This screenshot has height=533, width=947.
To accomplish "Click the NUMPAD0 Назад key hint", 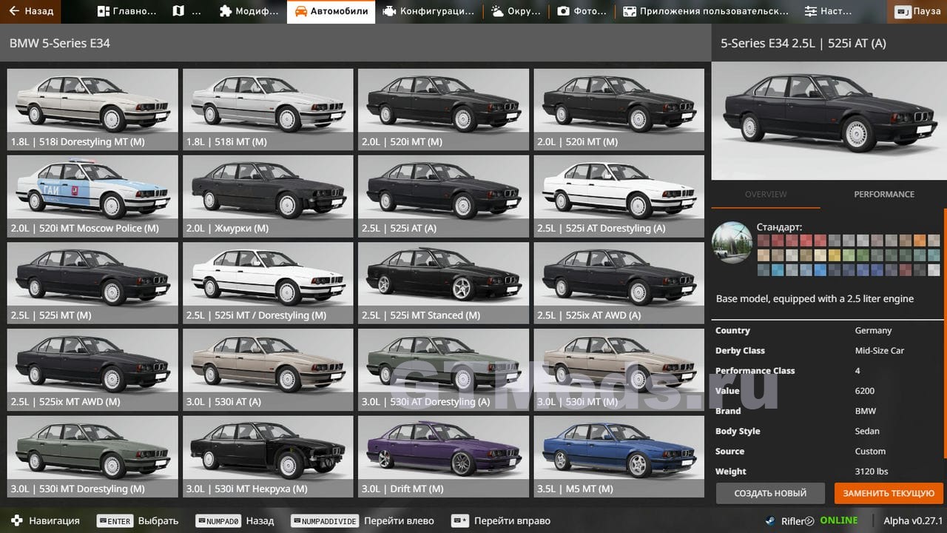I will [235, 520].
